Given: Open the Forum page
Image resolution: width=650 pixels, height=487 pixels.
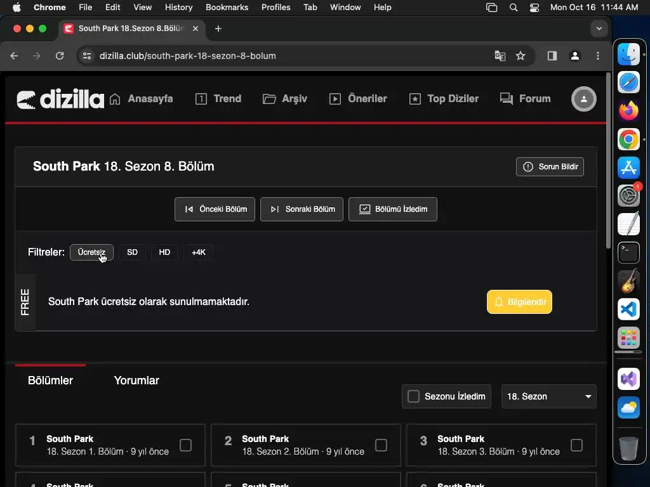Looking at the screenshot, I should coord(525,99).
